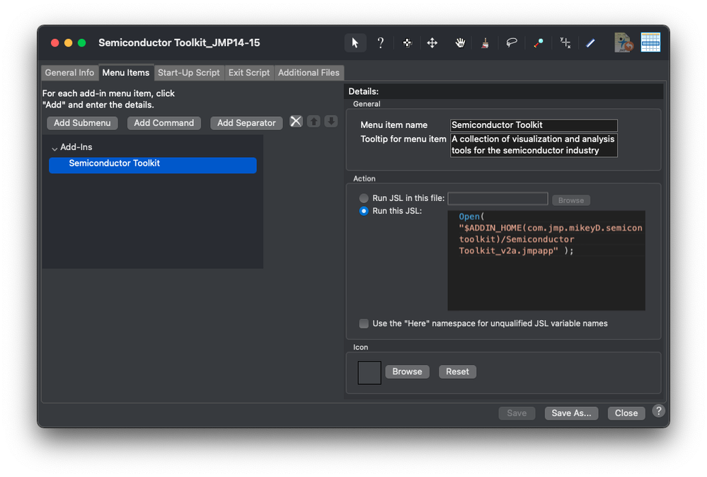Viewport: 707px width, 477px height.
Task: Select the Brush tool
Action: point(485,43)
